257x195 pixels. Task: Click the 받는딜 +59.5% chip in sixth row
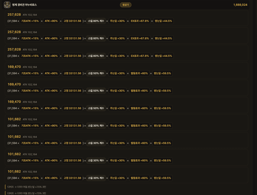tap(162, 108)
